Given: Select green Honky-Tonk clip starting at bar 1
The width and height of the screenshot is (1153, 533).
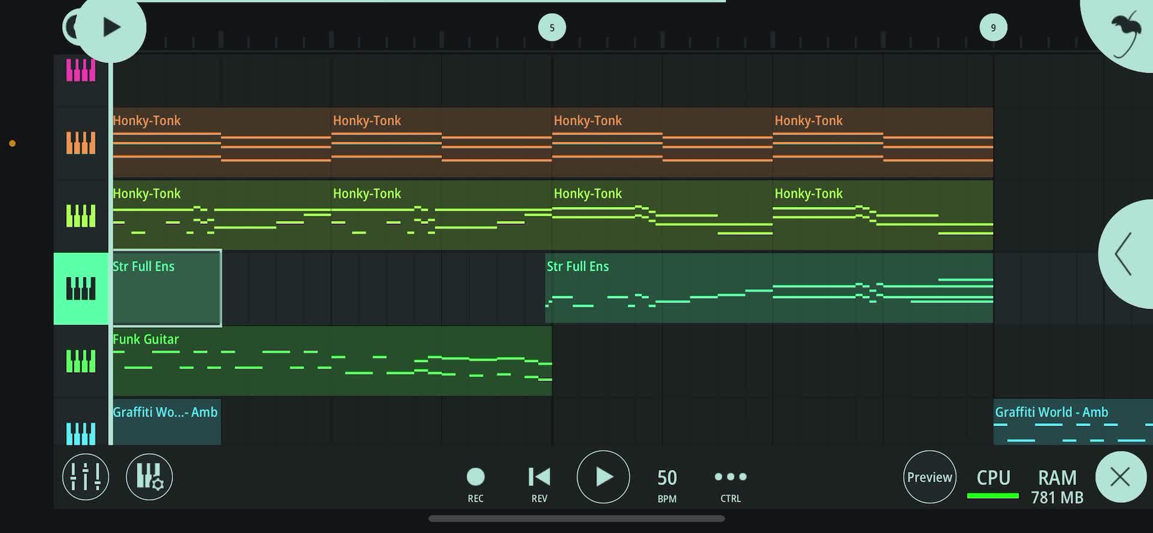Looking at the screenshot, I should [x=222, y=215].
